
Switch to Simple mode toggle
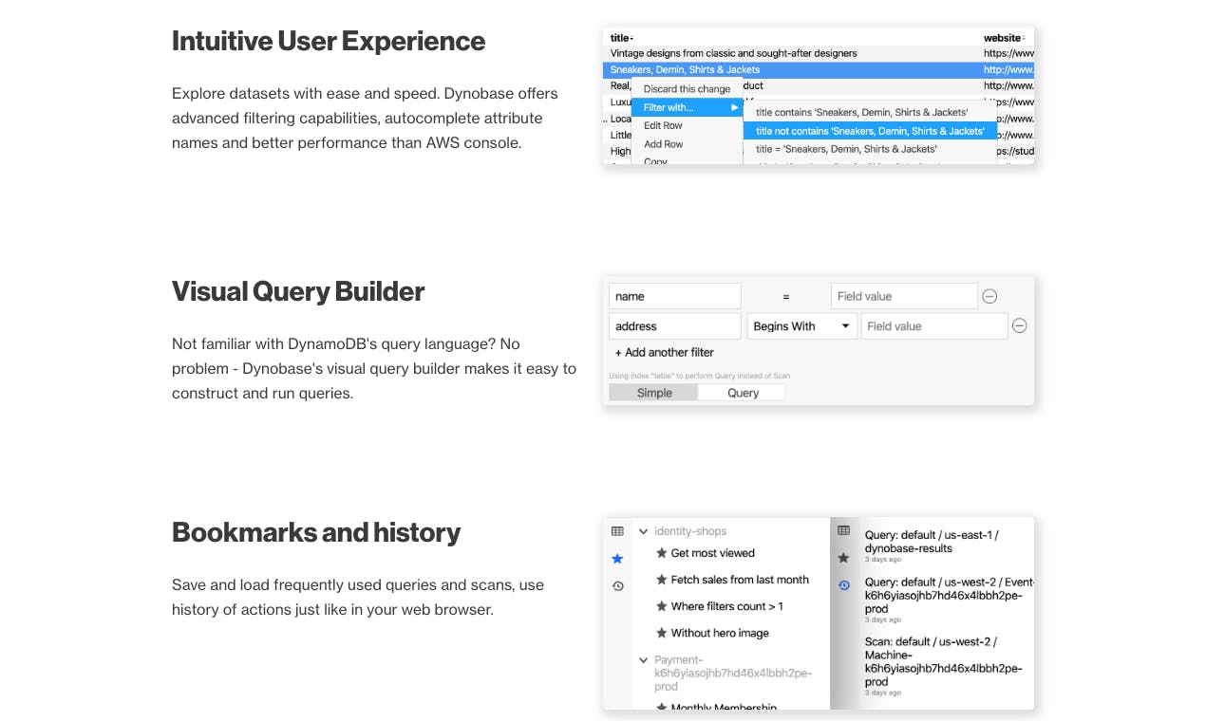[653, 393]
